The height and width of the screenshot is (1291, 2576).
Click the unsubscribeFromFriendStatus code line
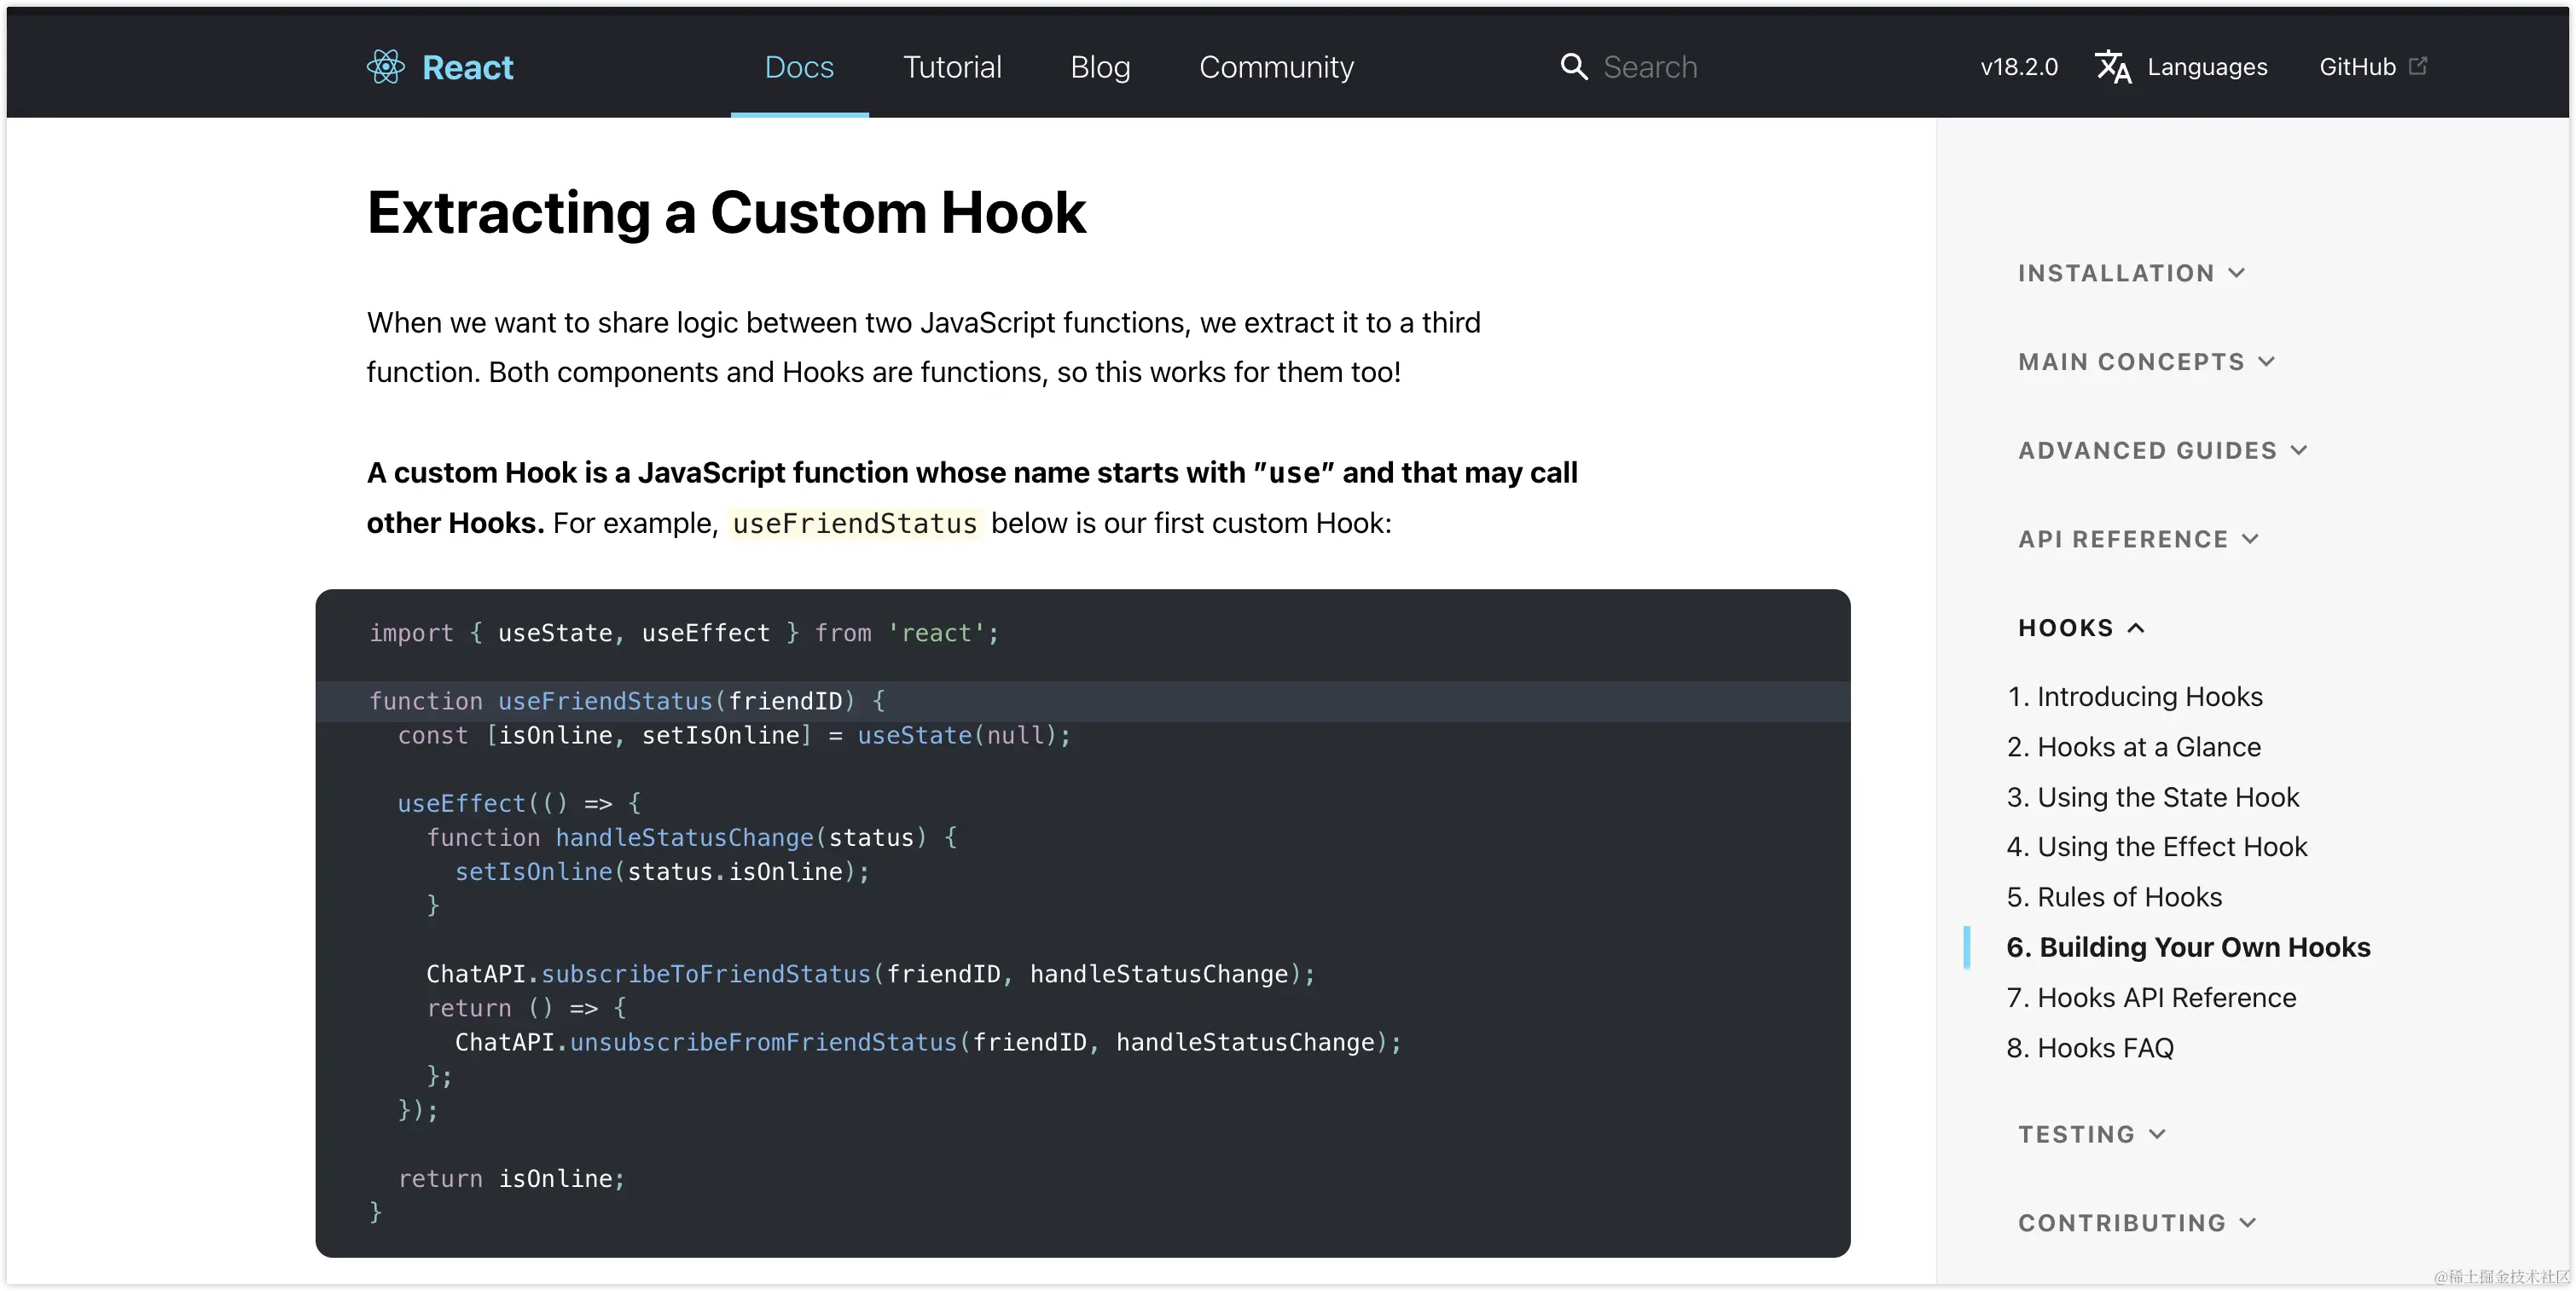pos(929,1043)
